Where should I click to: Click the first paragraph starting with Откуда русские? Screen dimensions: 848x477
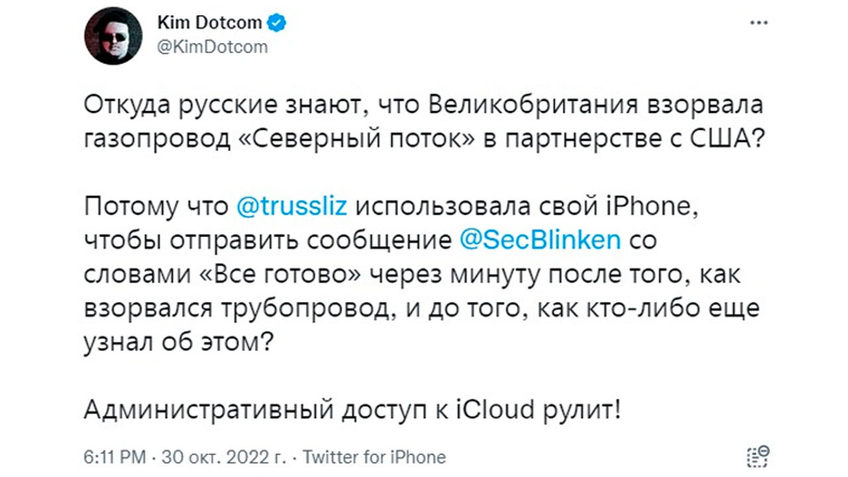424,122
